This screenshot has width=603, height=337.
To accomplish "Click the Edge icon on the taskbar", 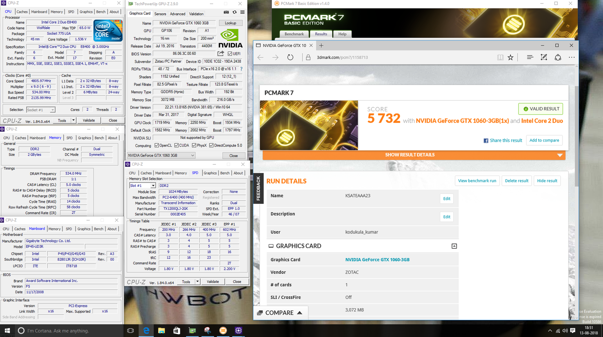I will 146,331.
